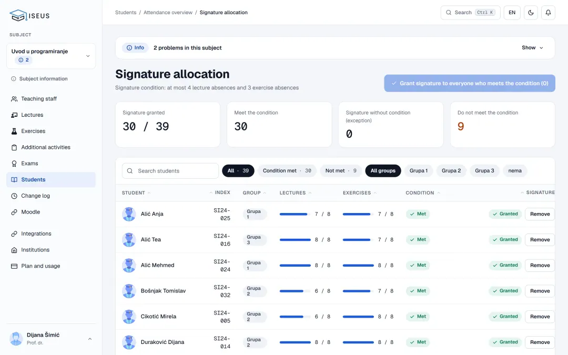Remove signature for Alić Anja
The image size is (568, 355).
point(540,214)
